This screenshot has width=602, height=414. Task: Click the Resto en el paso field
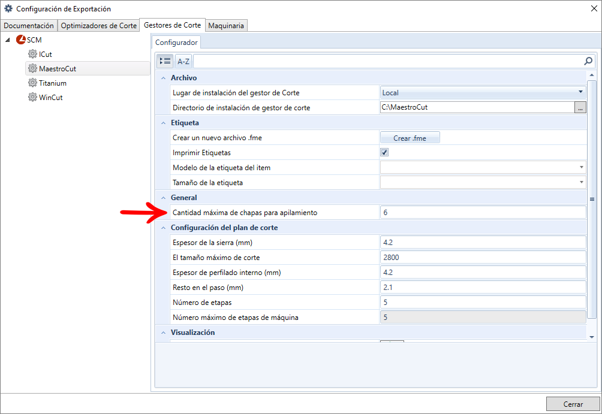[x=483, y=287]
